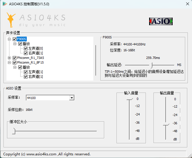Click 44100-44100Hz sample rate text
This screenshot has width=192, height=158.
[134, 44]
